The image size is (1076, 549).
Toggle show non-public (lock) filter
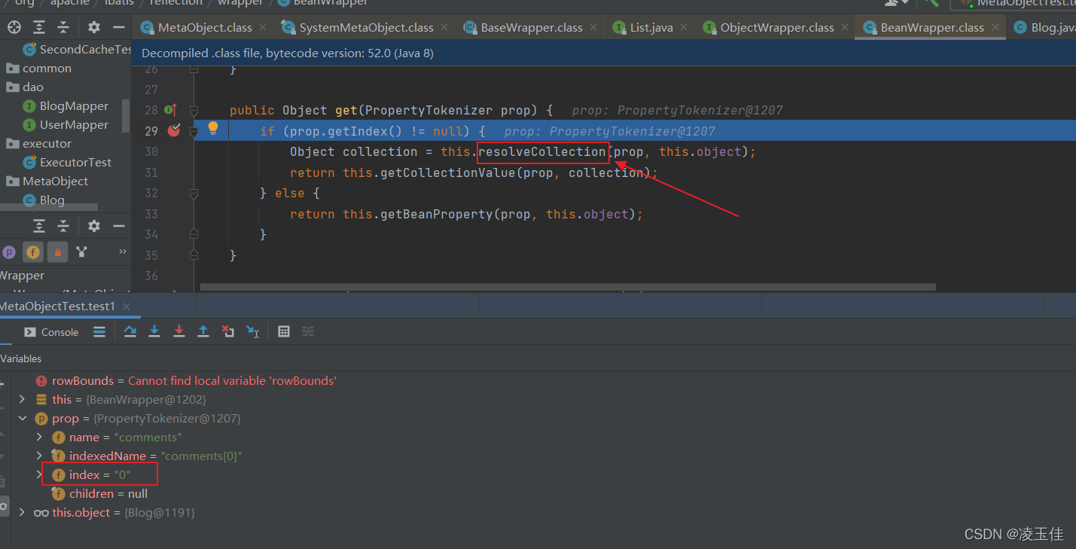coord(57,252)
